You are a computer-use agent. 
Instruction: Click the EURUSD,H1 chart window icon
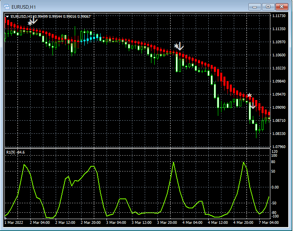[x=6, y=7]
